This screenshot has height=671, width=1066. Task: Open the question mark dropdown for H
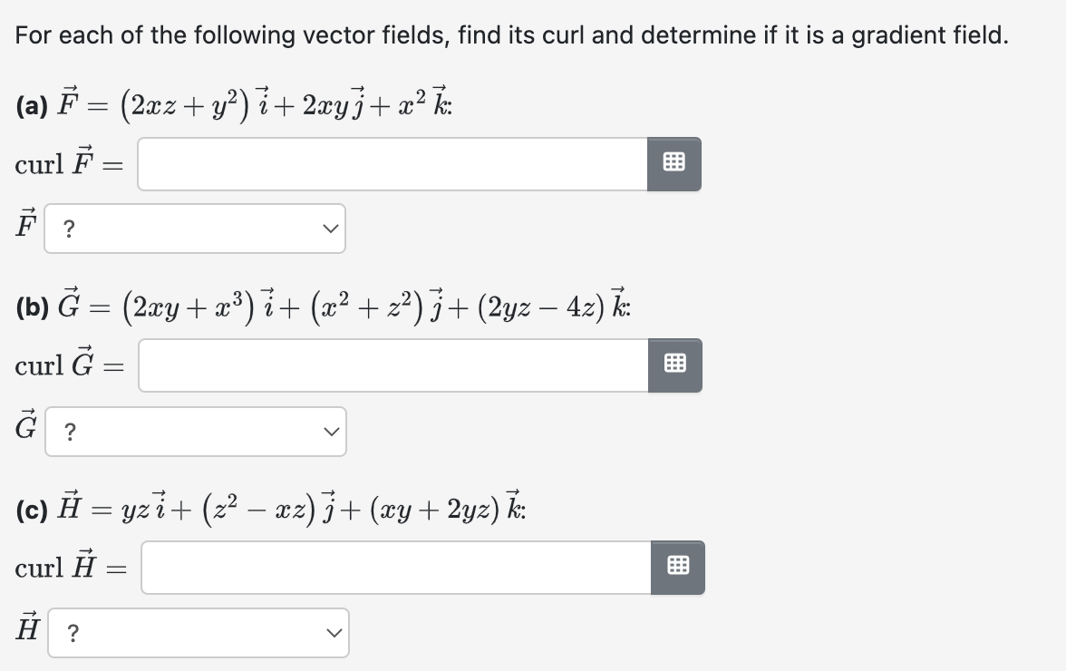(199, 633)
